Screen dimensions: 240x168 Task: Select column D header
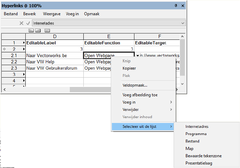coord(55,37)
